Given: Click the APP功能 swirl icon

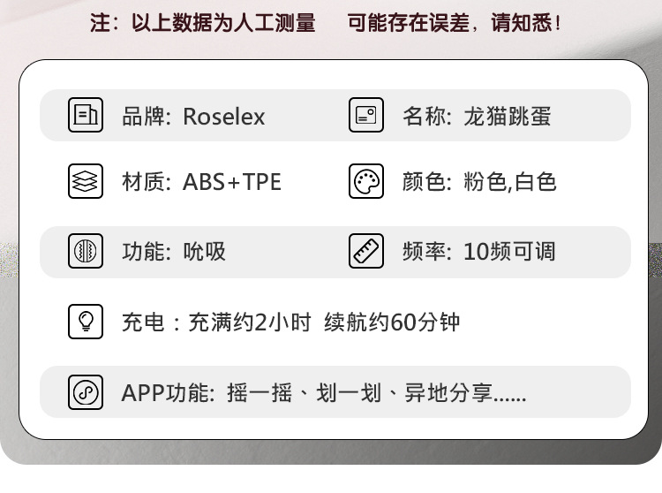Looking at the screenshot, I should (86, 392).
